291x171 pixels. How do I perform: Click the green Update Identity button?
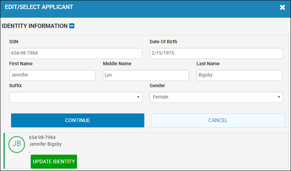point(54,162)
